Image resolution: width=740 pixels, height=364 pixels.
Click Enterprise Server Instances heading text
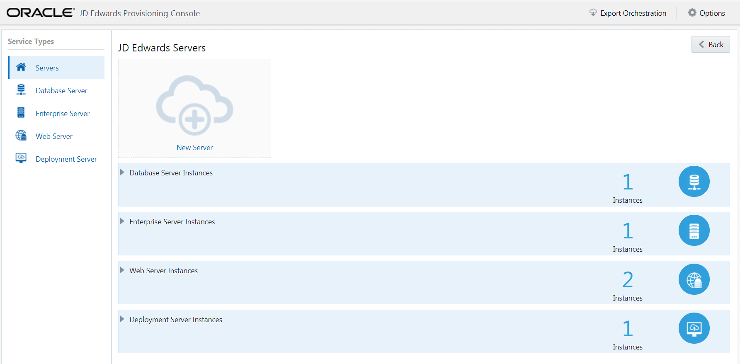172,222
